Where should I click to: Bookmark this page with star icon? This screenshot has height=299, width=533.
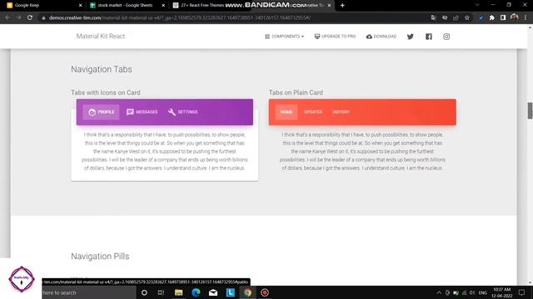[467, 17]
